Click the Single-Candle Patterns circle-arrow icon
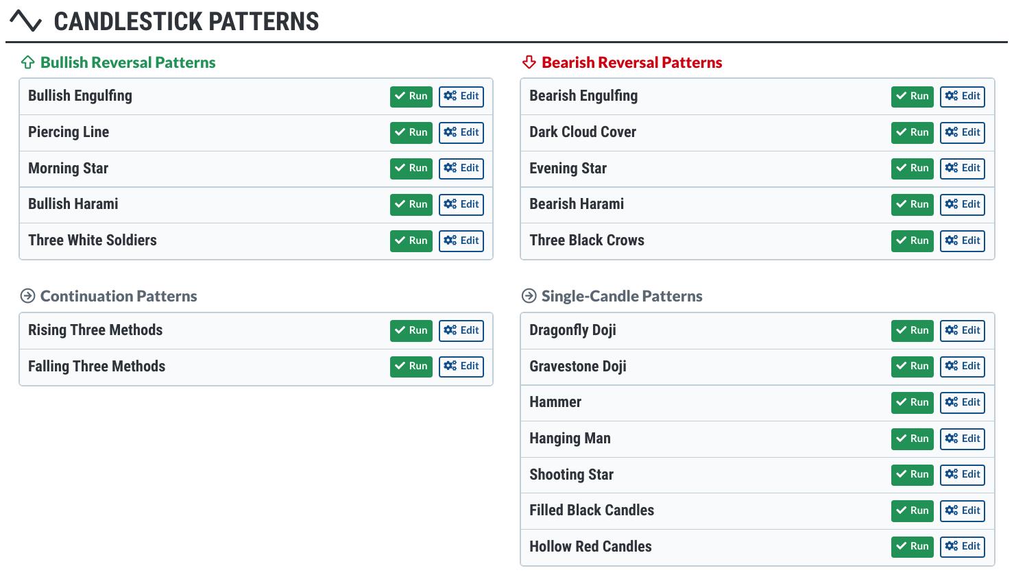Image resolution: width=1014 pixels, height=579 pixels. tap(529, 296)
